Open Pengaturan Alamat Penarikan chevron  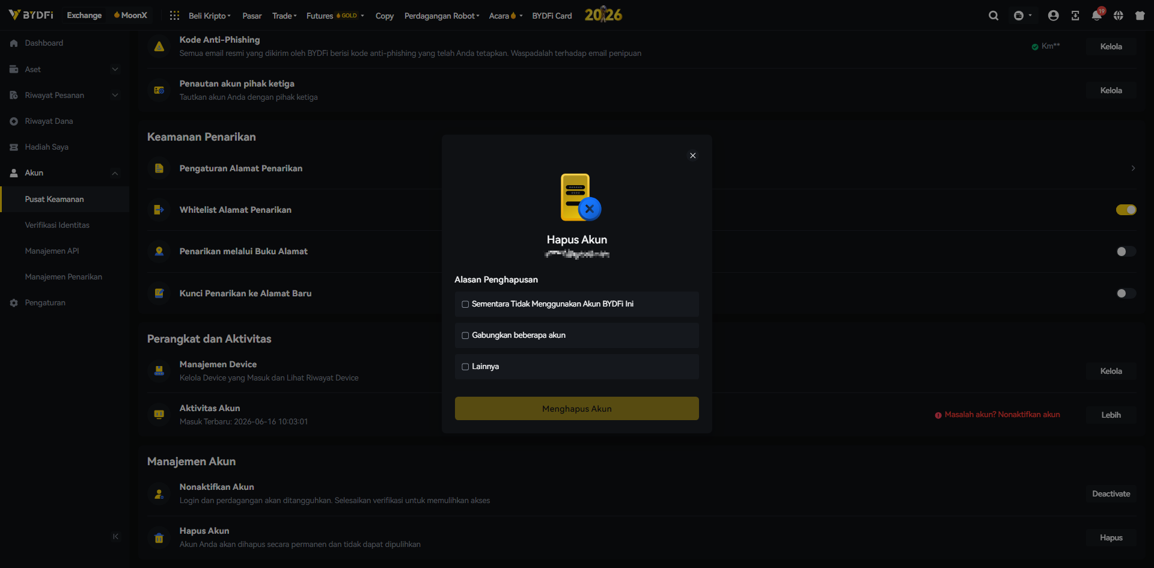[1133, 168]
